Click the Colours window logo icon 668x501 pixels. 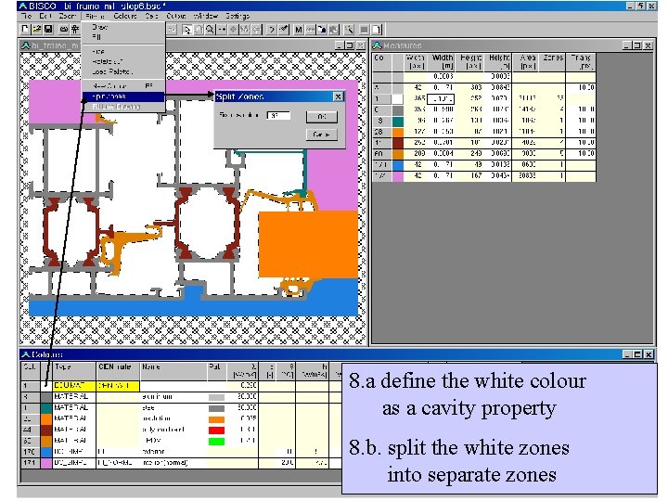pyautogui.click(x=26, y=354)
